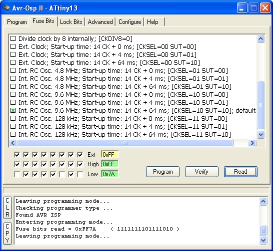Image resolution: width=273 pixels, height=251 pixels.
Task: Check Ext. Clock 14 CK + 4 ms option
Action: (13, 54)
